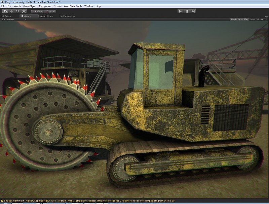The width and height of the screenshot is (269, 204).
Task: Select the Scale transform tool
Action: click(24, 11)
